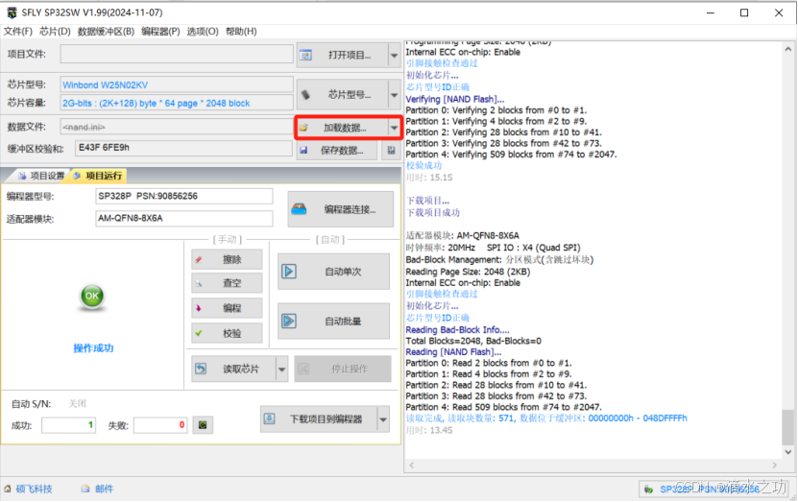Click the 数据文件 field
798x502 pixels.
click(177, 127)
